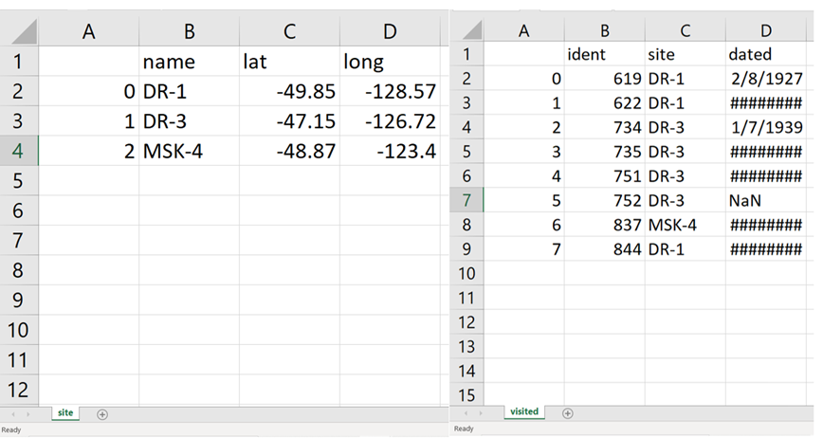Select cell with value -49.85
Screen dimensions: 823x438
[x=290, y=91]
